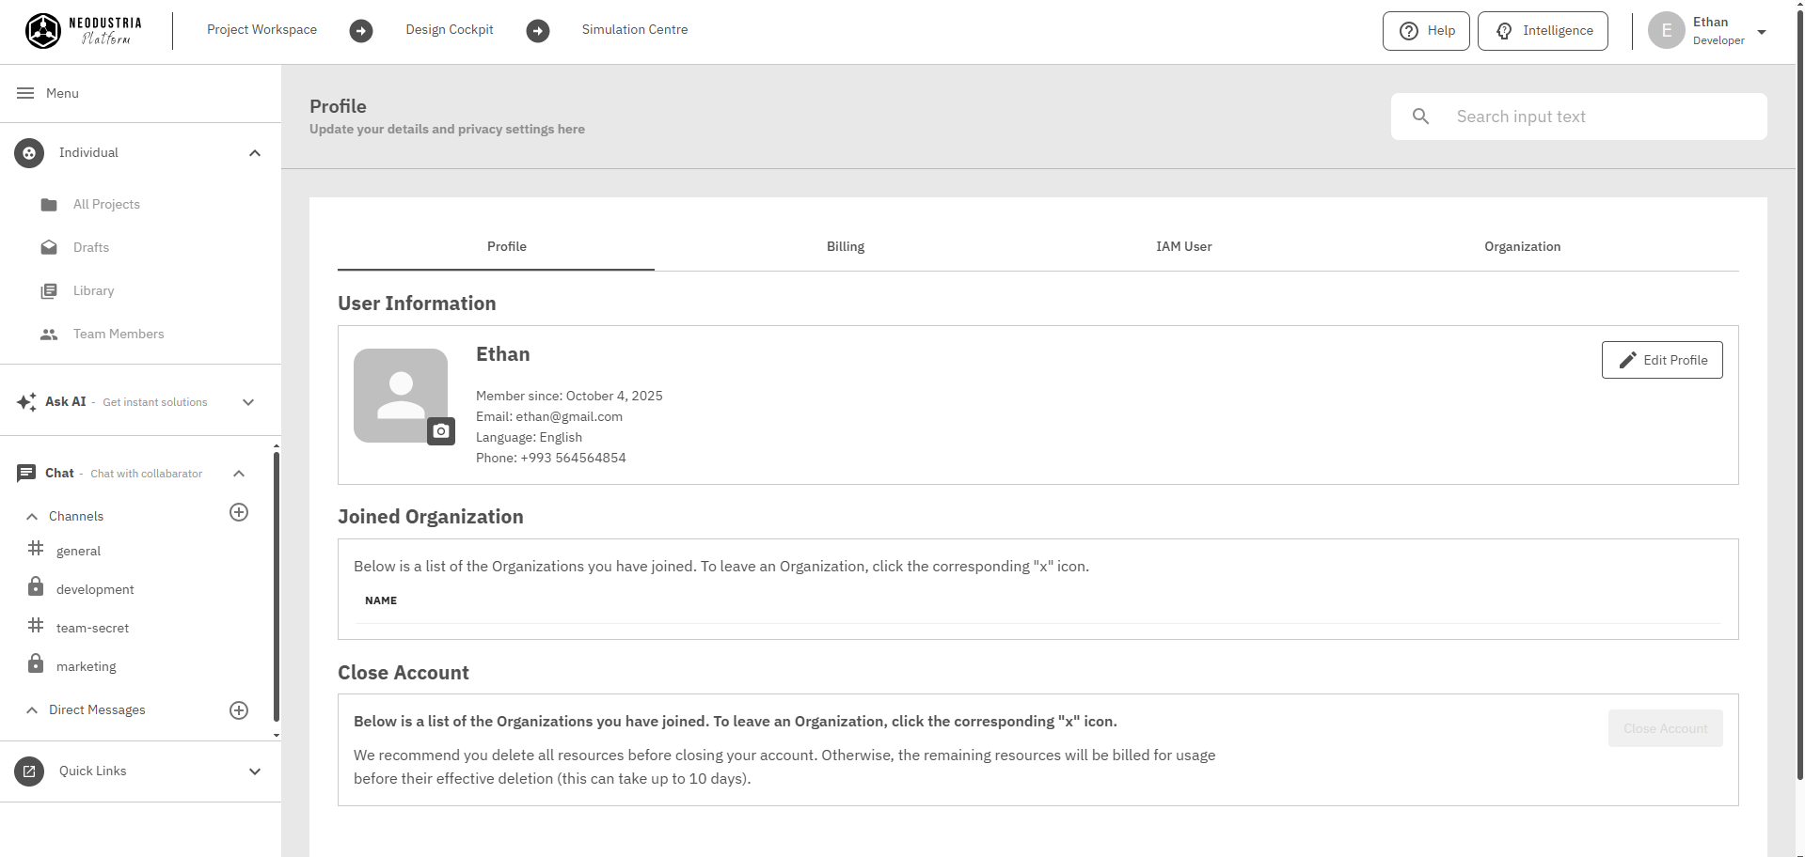Viewport: 1805px width, 857px height.
Task: Open the All Projects folder
Action: point(106,205)
